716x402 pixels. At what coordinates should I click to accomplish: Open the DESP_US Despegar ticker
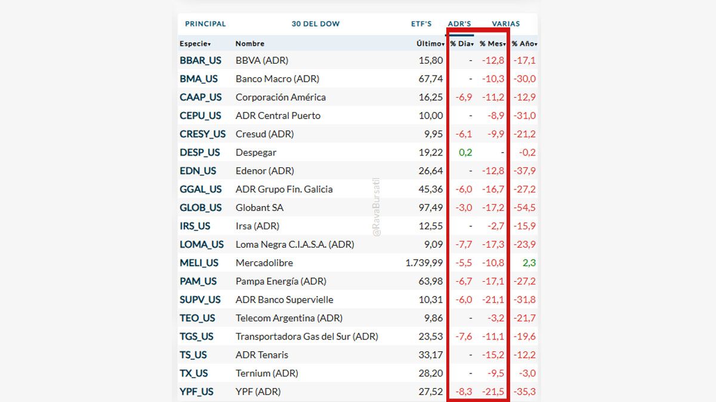(200, 152)
